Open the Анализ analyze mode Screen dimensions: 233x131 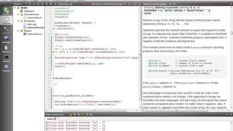(x=6, y=59)
